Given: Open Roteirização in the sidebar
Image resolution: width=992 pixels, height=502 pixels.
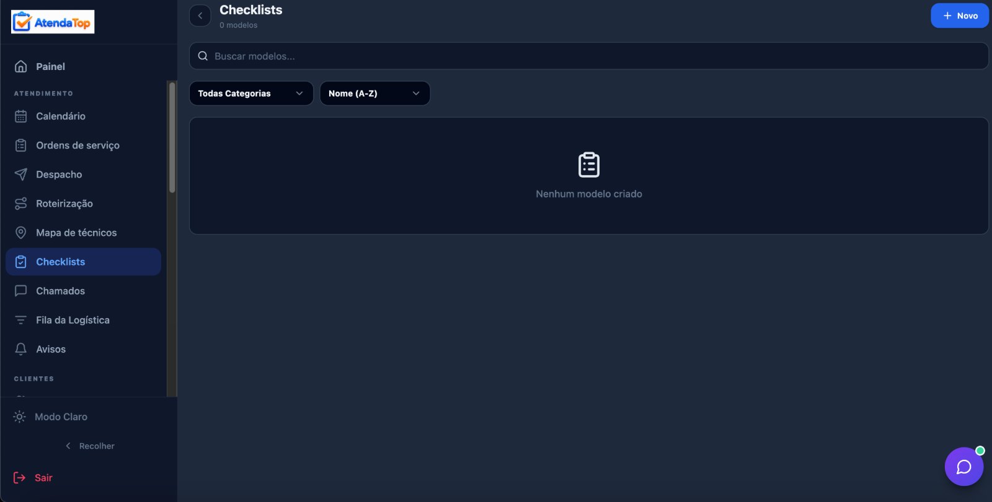Looking at the screenshot, I should click(83, 203).
